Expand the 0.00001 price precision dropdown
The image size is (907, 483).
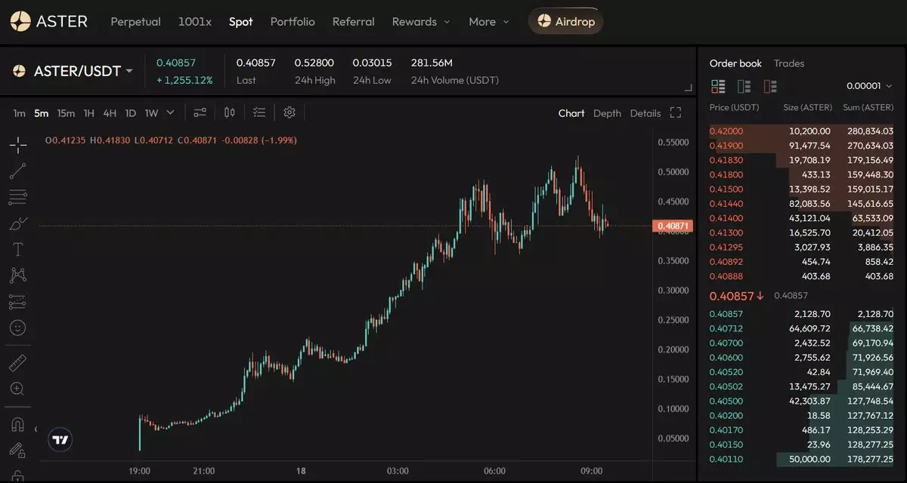[x=869, y=86]
